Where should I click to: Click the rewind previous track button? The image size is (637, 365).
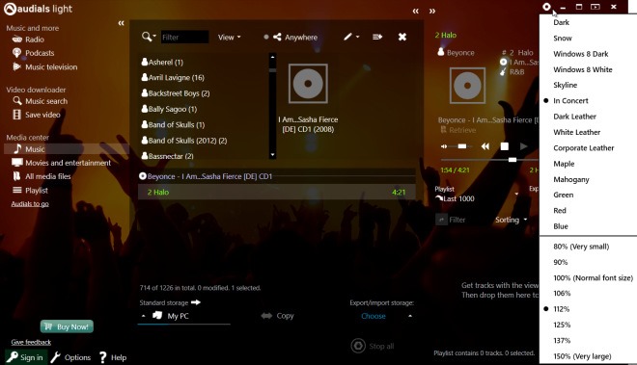pos(485,146)
